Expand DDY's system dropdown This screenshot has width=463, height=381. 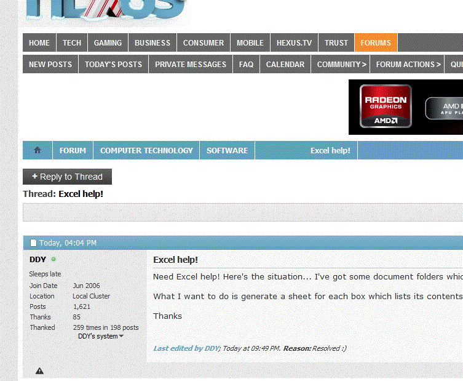[101, 336]
